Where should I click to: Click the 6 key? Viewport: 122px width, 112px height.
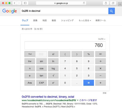pos(89,68)
